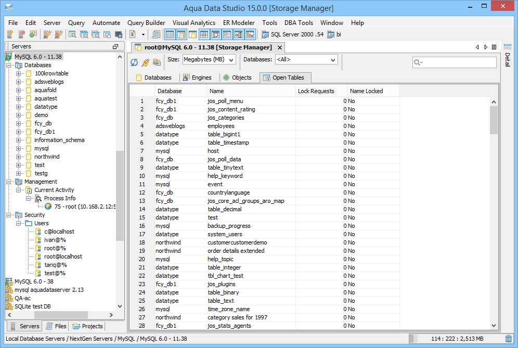Switch to the Objects tab
The width and height of the screenshot is (518, 348).
click(x=238, y=78)
